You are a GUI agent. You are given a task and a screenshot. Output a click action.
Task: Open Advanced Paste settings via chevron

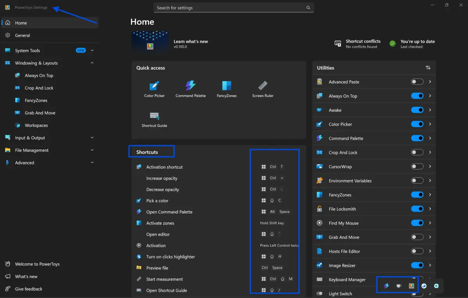tap(430, 82)
